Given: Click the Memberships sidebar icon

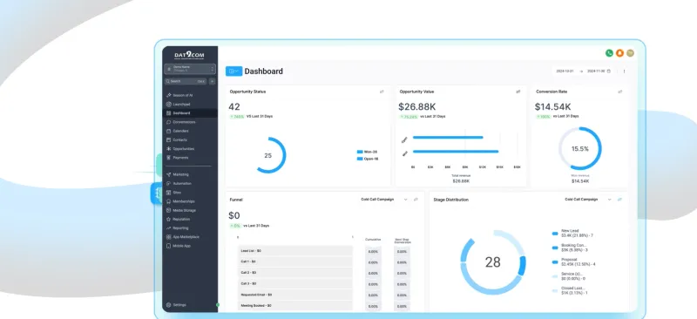Looking at the screenshot, I should pyautogui.click(x=168, y=201).
